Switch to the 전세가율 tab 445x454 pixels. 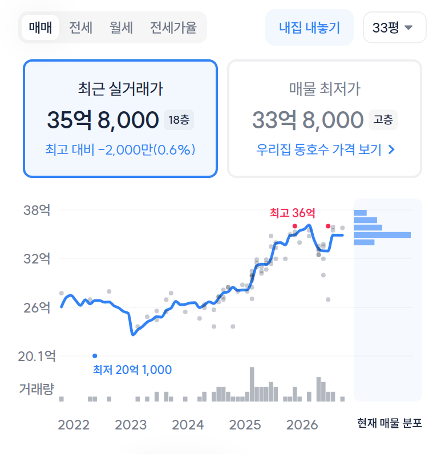[x=173, y=27]
